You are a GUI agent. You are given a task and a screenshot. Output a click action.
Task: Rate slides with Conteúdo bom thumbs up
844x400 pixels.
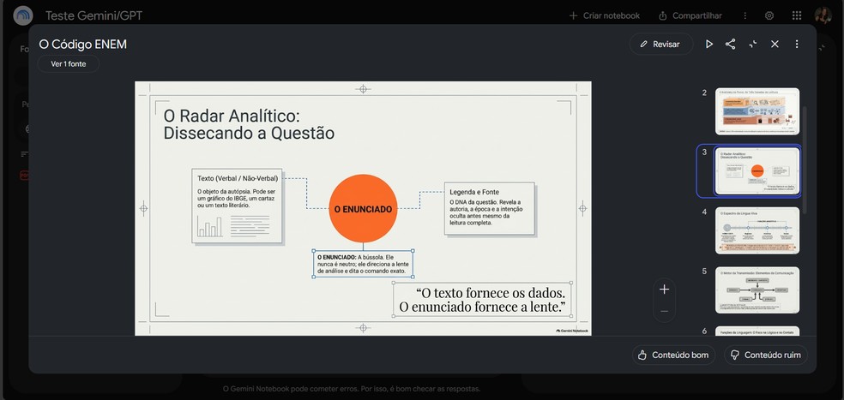click(x=673, y=355)
